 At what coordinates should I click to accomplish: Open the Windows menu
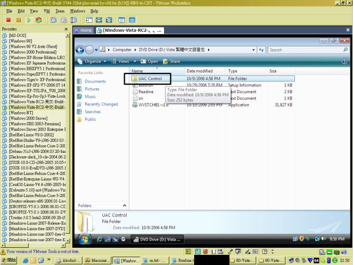click(x=78, y=11)
